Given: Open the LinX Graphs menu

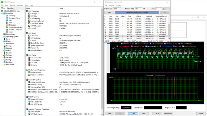Looking at the screenshot, I should coord(118,5).
